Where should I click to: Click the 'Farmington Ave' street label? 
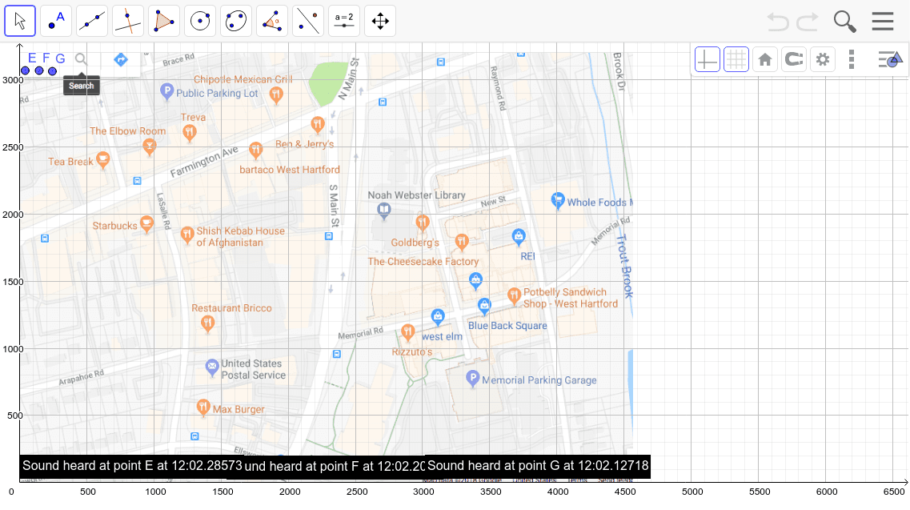pyautogui.click(x=204, y=162)
